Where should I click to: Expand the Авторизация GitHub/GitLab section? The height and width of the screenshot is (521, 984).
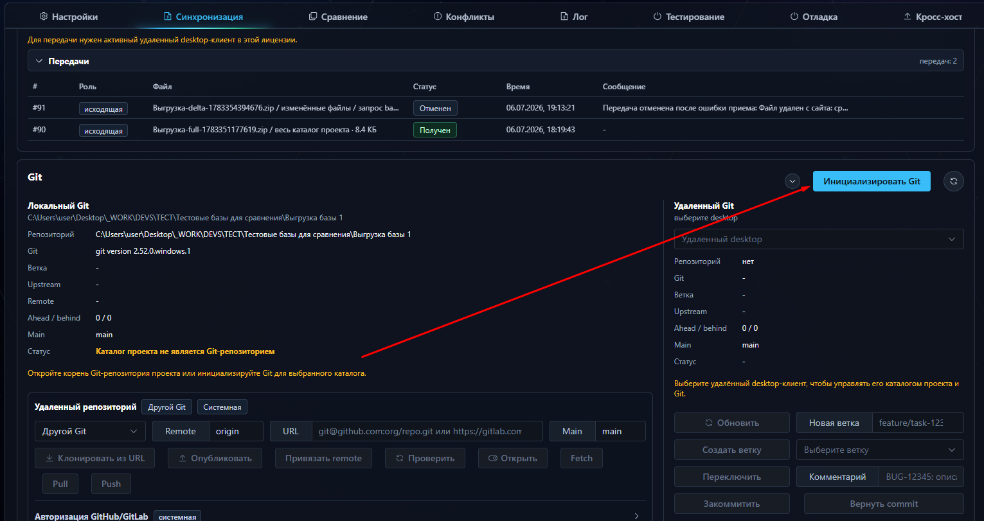(x=340, y=517)
